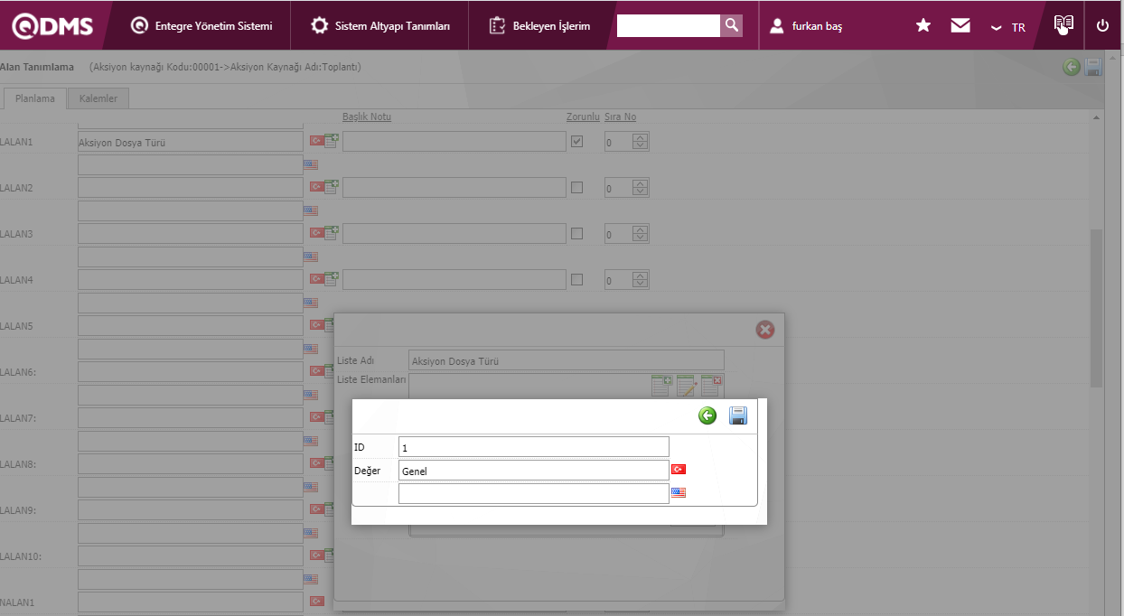The height and width of the screenshot is (616, 1124).
Task: Open messages via the envelope icon
Action: click(x=960, y=26)
